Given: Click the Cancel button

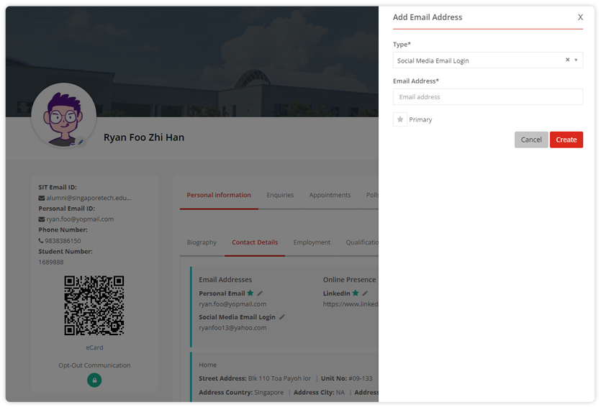Looking at the screenshot, I should [x=531, y=140].
